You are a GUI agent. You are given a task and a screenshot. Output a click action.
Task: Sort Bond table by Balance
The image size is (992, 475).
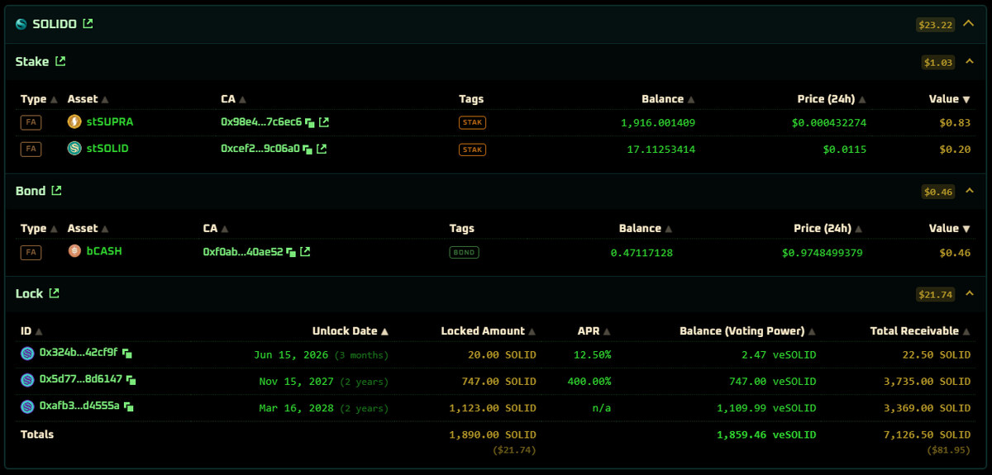[x=646, y=228]
